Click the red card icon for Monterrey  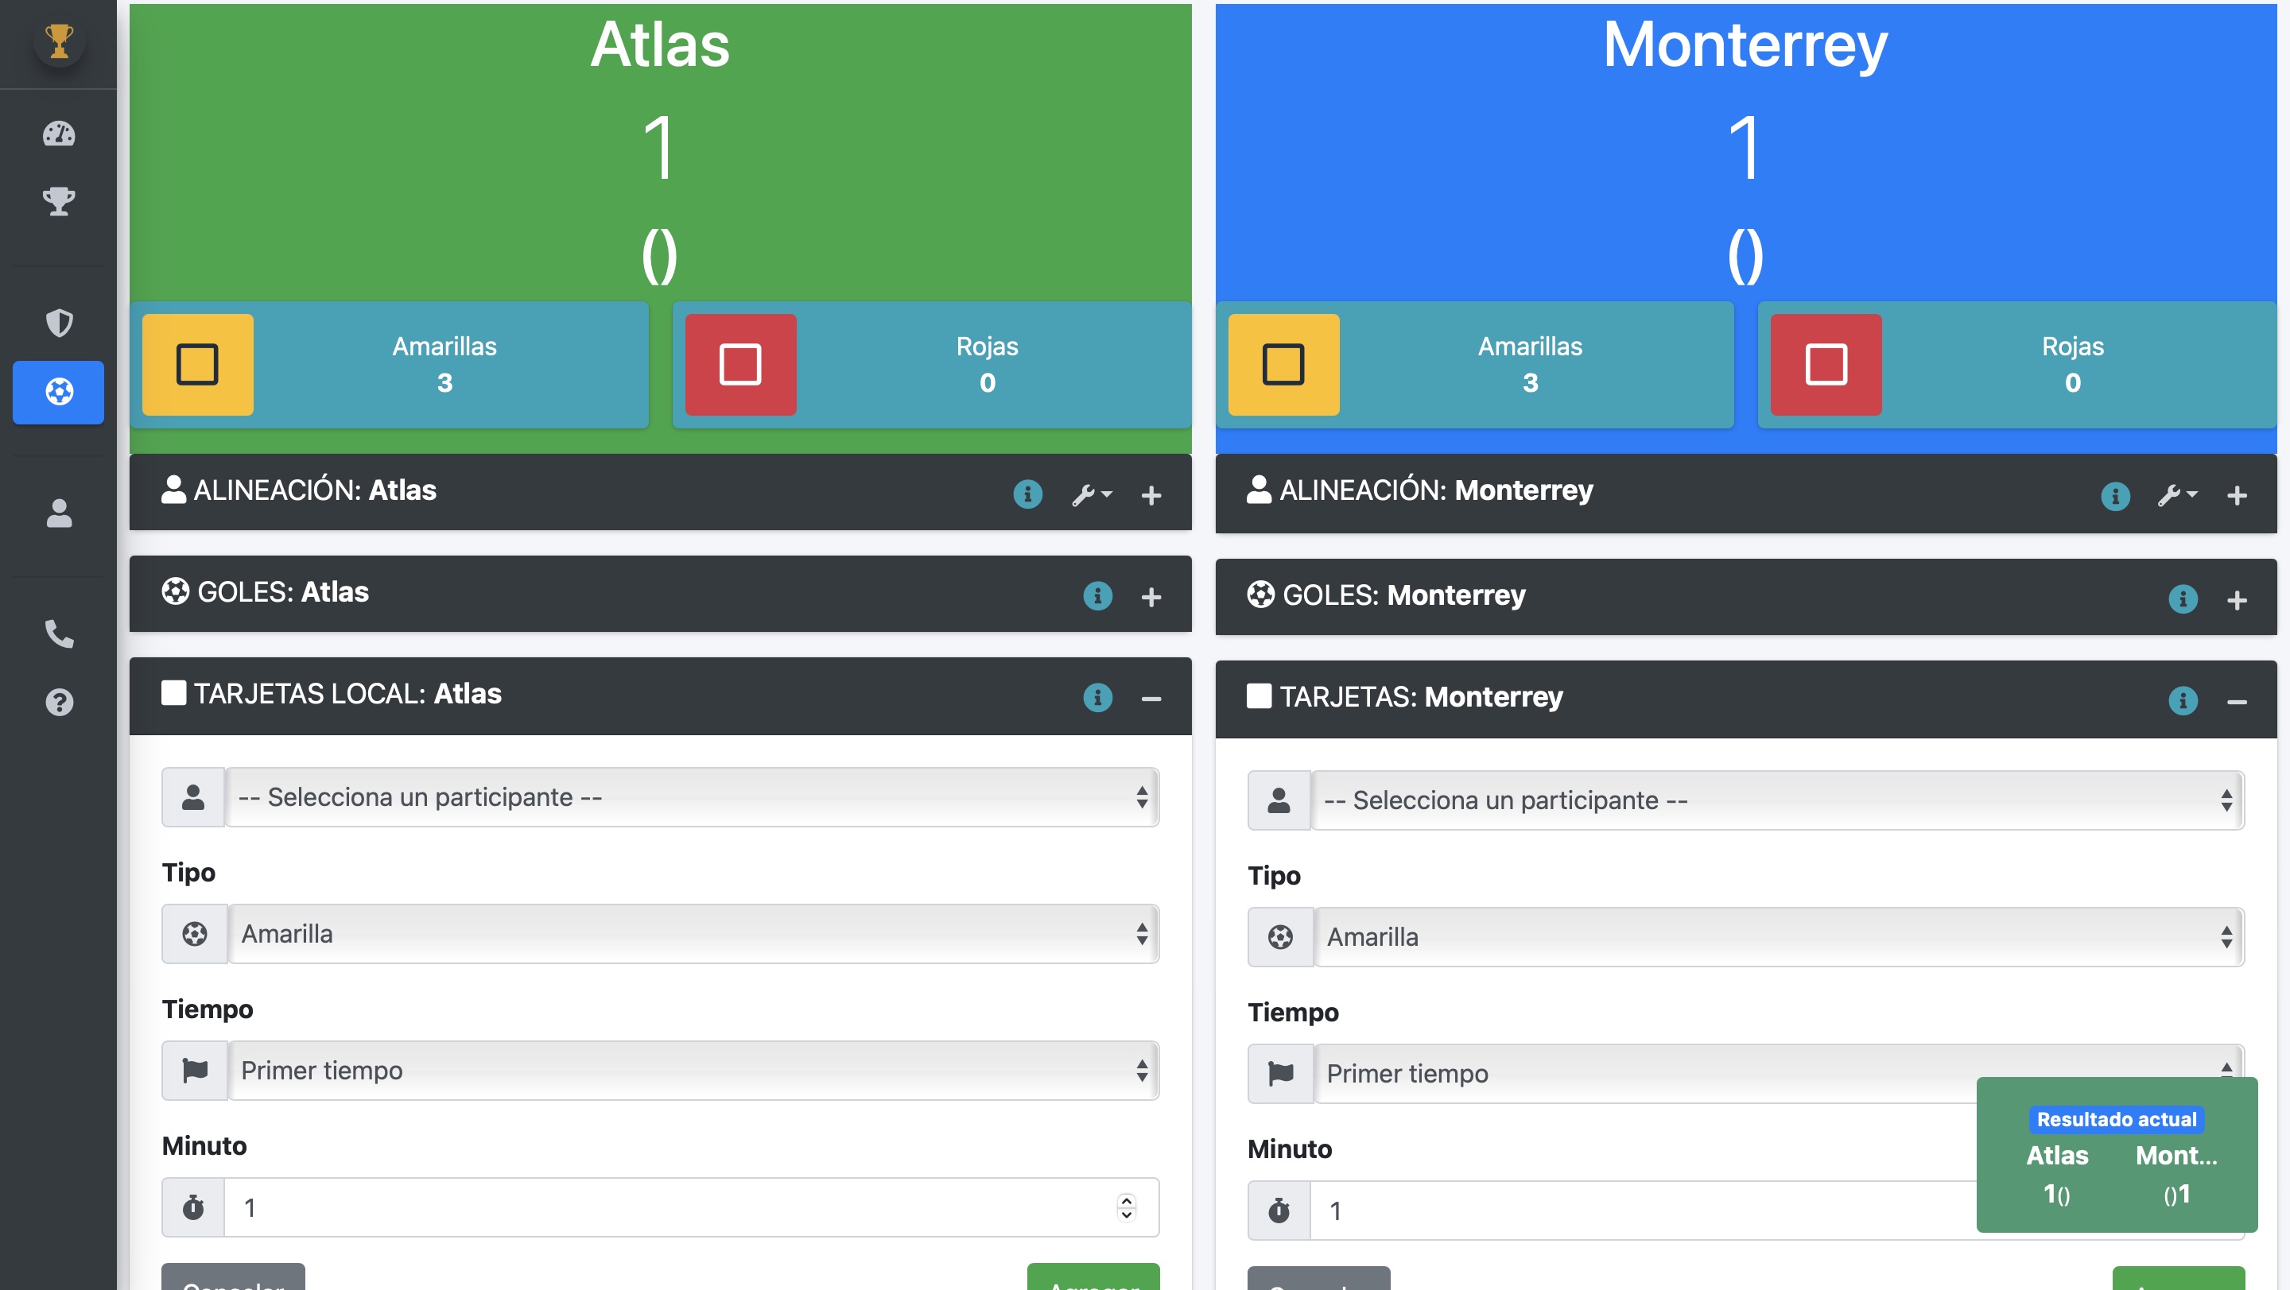pos(1825,363)
